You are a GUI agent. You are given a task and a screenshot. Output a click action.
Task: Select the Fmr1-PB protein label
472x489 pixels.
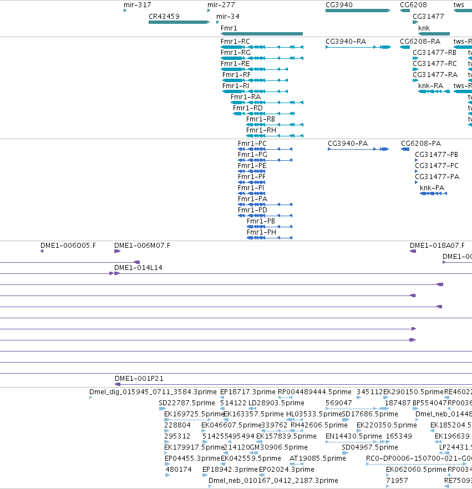pyautogui.click(x=261, y=221)
